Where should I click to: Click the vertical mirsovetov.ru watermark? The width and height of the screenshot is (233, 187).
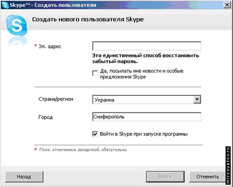(x=228, y=165)
